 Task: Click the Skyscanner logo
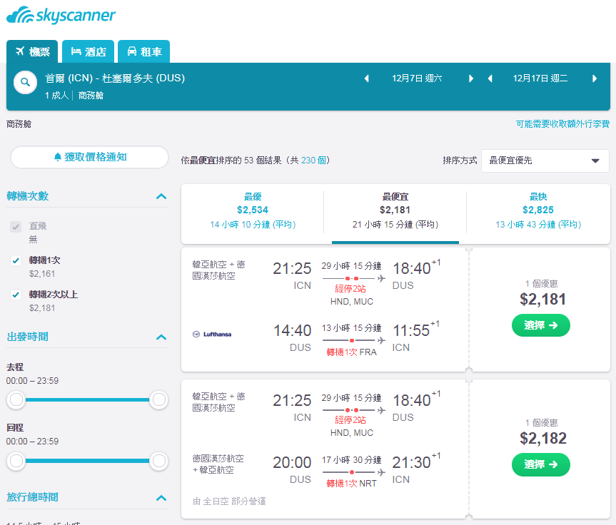coord(61,15)
